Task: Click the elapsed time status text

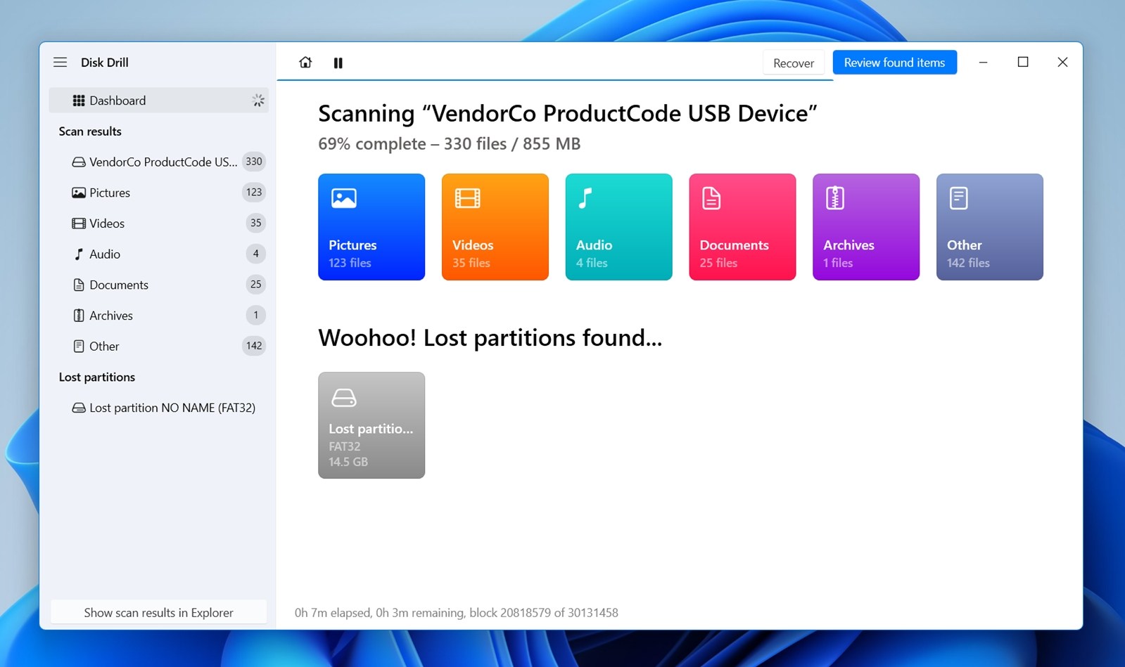Action: coord(456,613)
